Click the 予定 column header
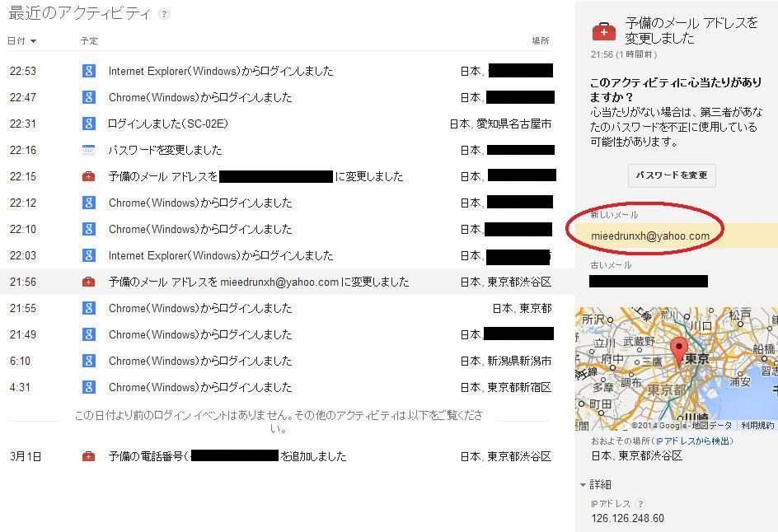 coord(89,40)
